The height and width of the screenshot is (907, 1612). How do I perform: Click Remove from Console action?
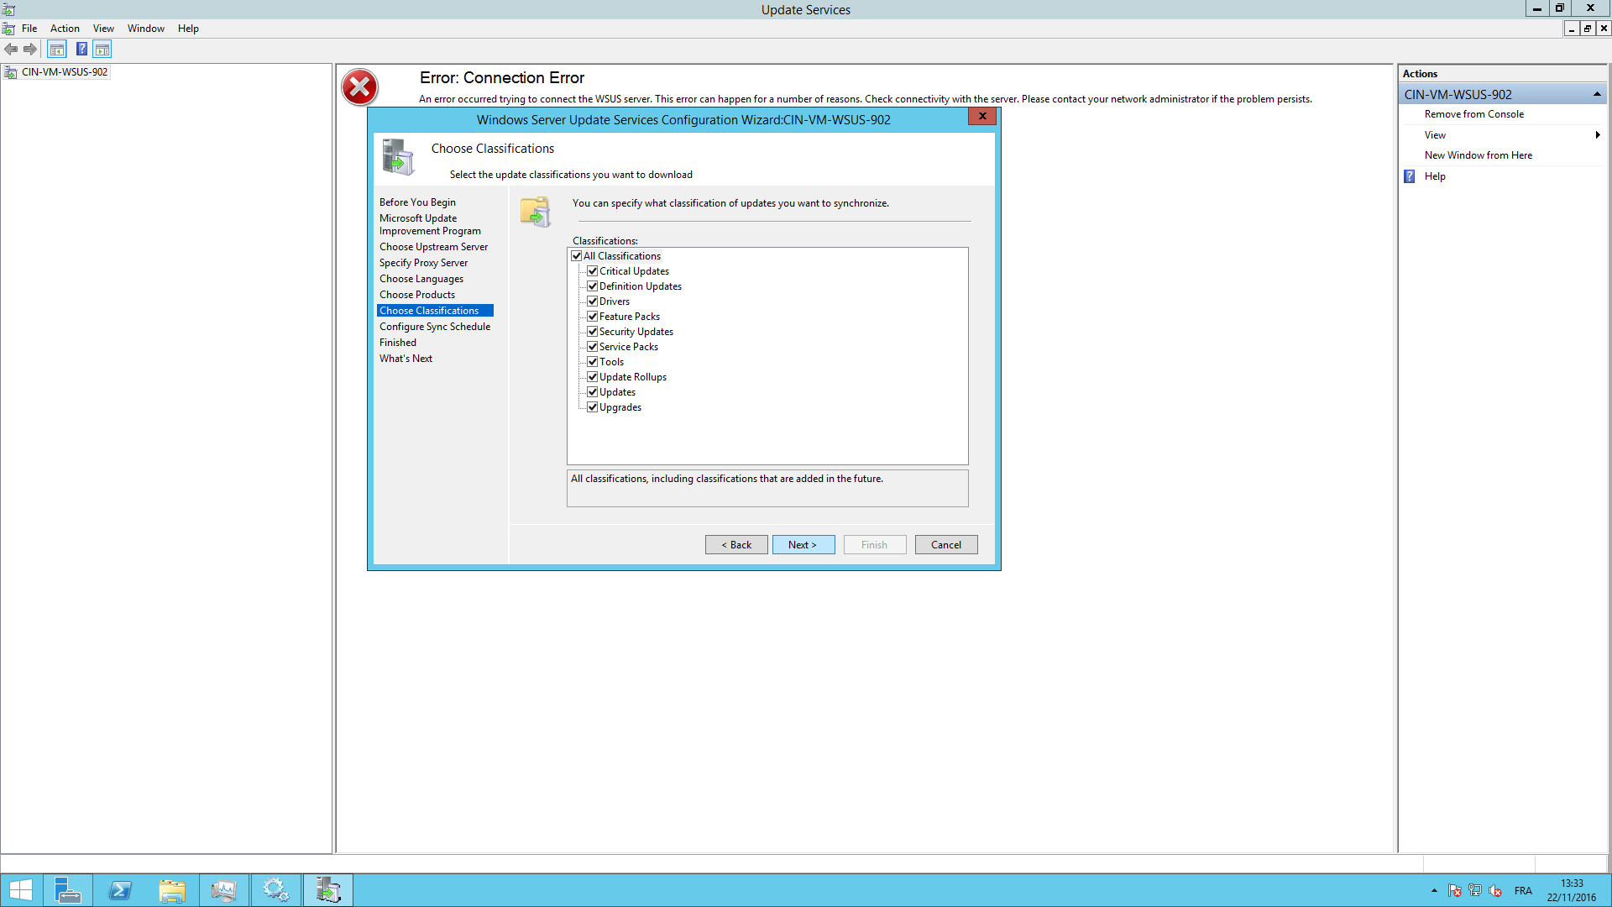click(x=1473, y=114)
